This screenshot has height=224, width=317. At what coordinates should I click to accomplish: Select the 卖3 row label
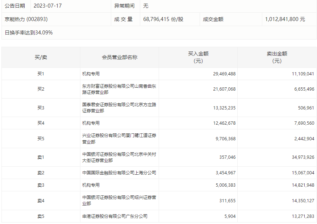(x=41, y=185)
